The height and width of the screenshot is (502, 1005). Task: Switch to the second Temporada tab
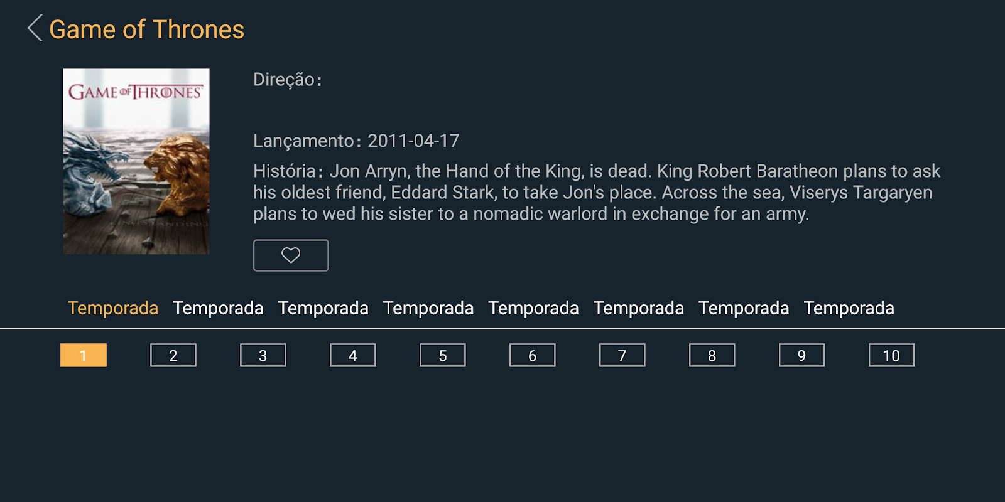click(x=218, y=308)
